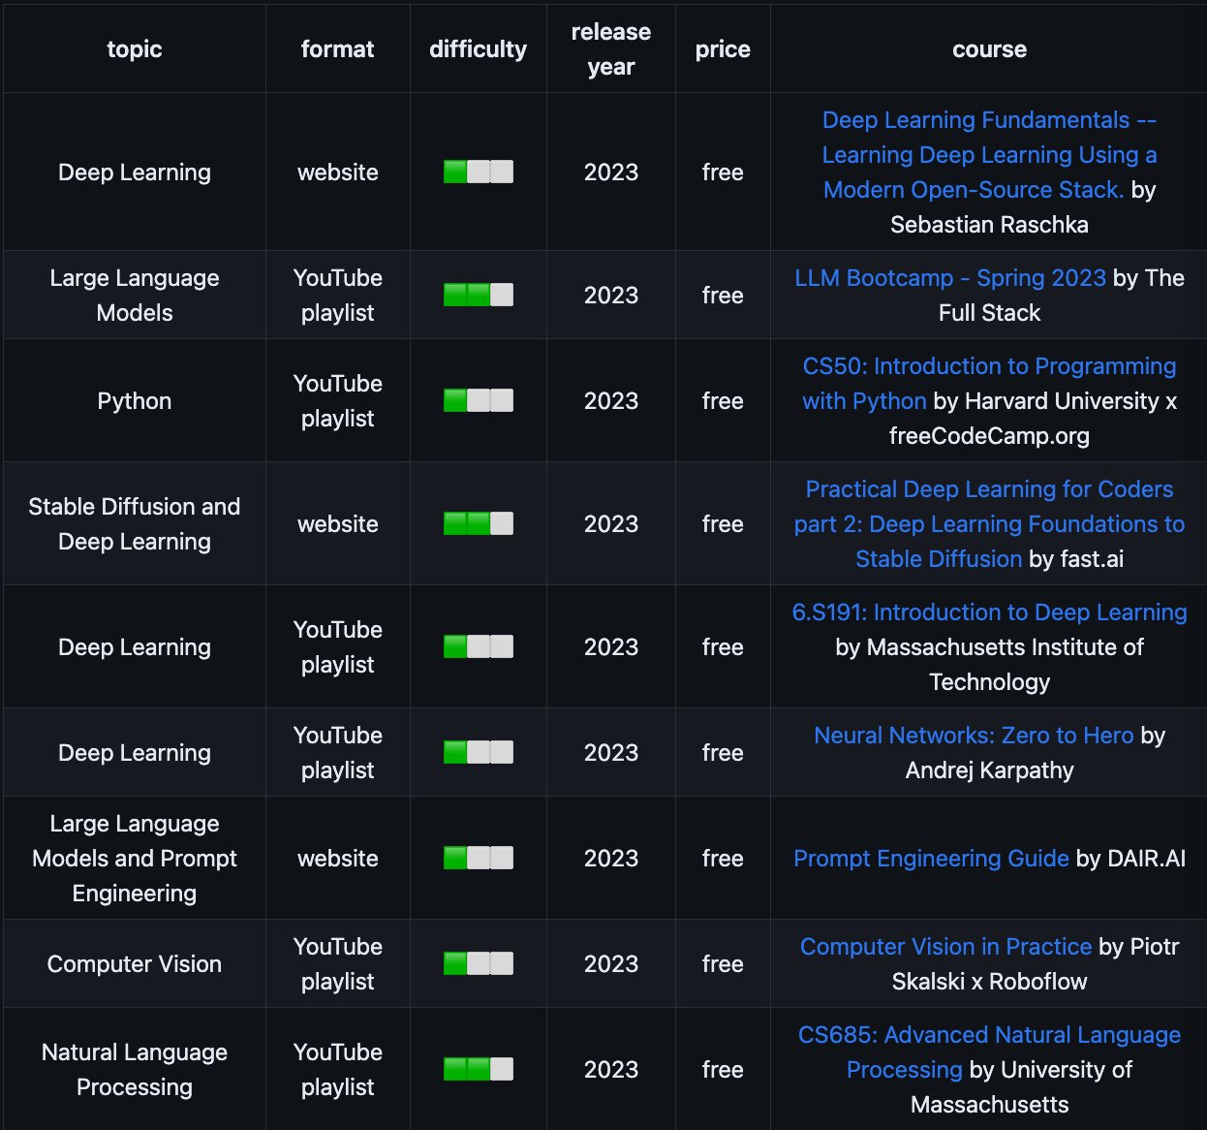Click difficulty bar in Prompt Engineering row
This screenshot has width=1207, height=1130.
[x=479, y=859]
